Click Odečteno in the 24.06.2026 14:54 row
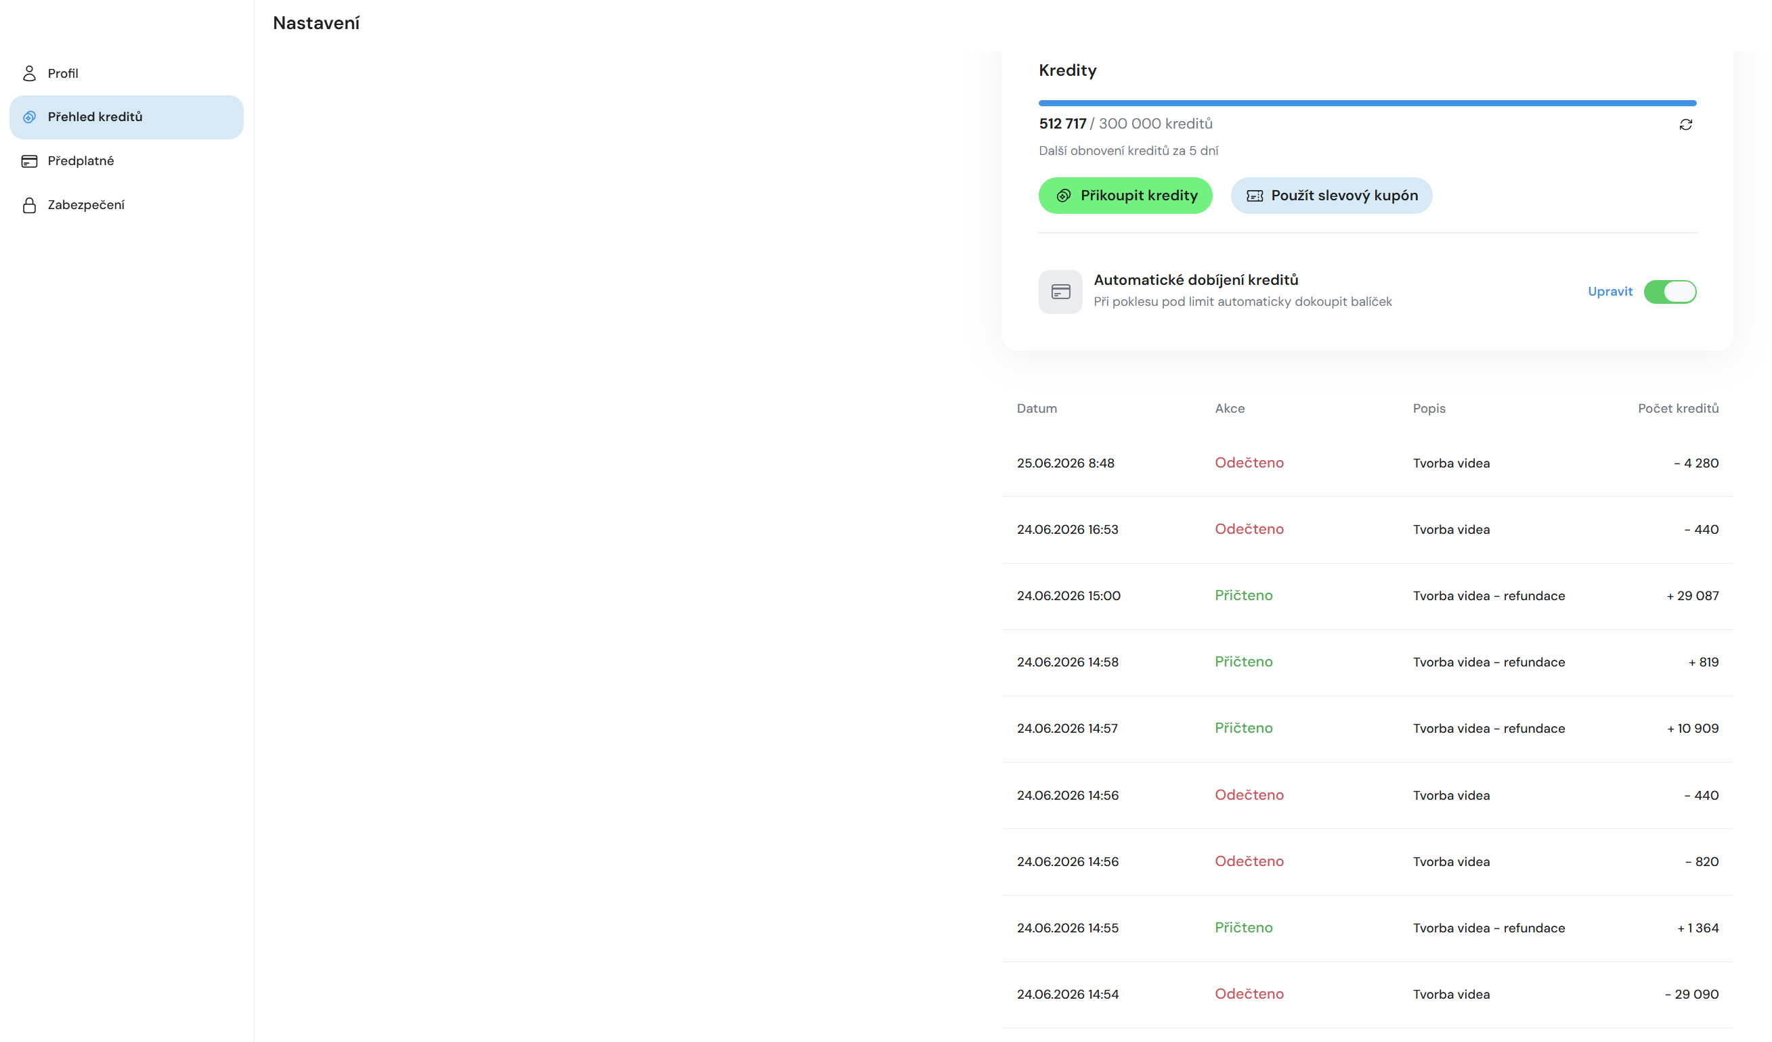This screenshot has width=1772, height=1042. [1249, 993]
